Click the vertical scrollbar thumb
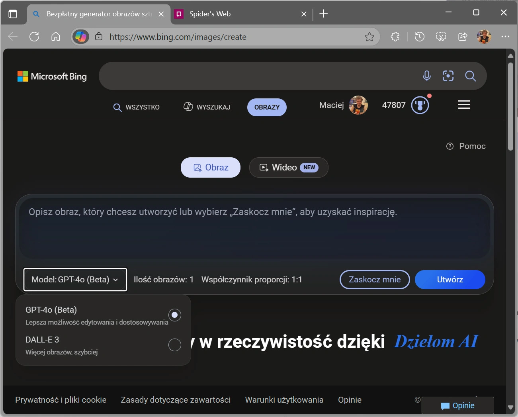Viewport: 518px width, 417px height. point(511,106)
